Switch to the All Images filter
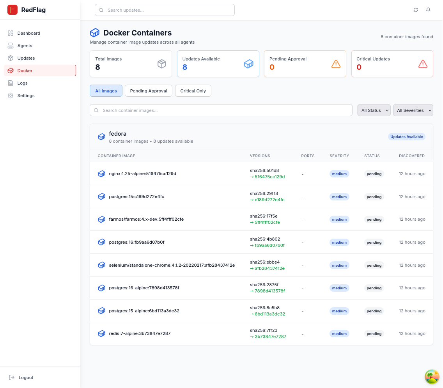The width and height of the screenshot is (443, 388). tap(106, 90)
